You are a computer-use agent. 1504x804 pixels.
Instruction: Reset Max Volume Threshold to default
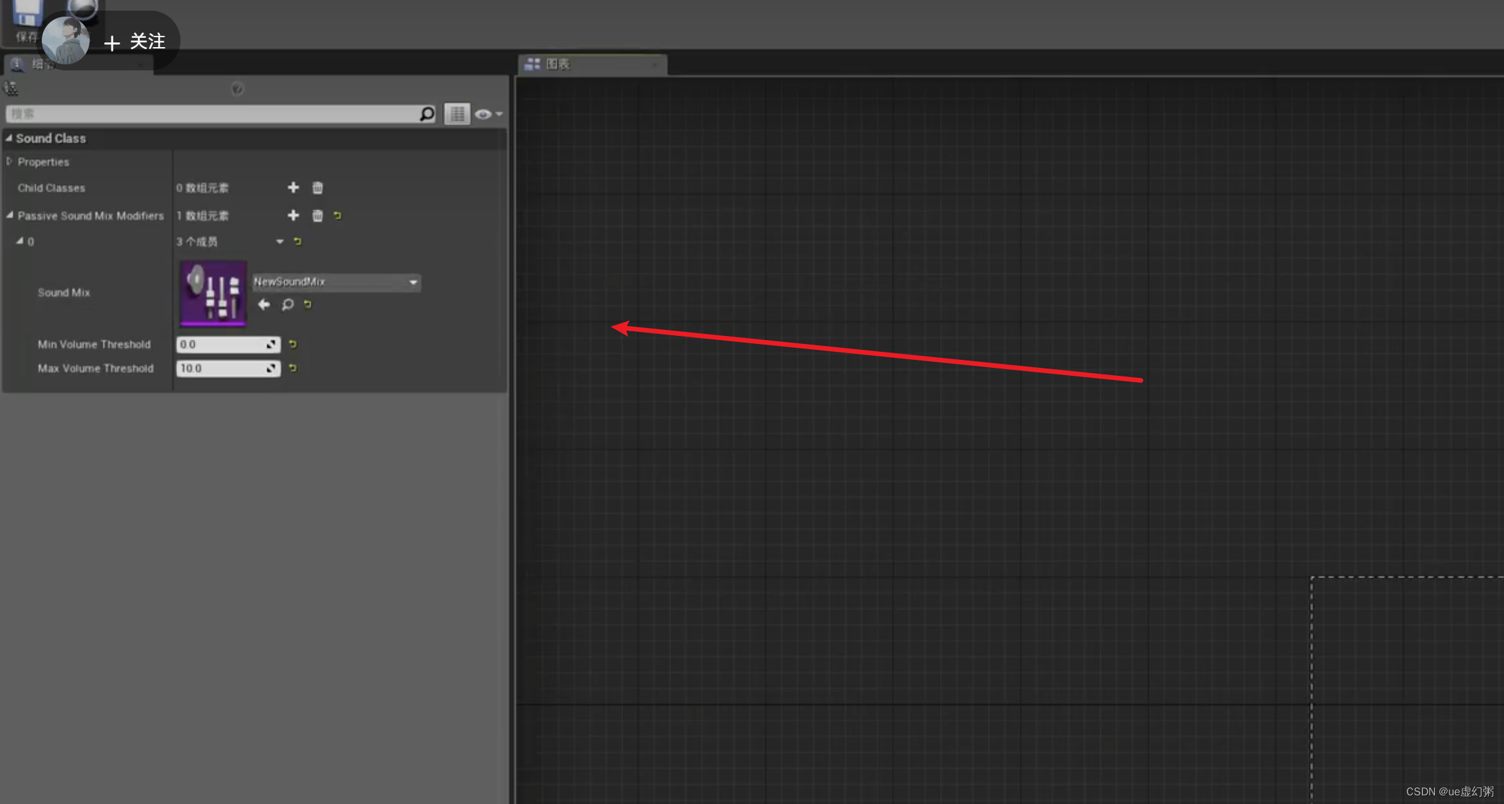tap(293, 368)
